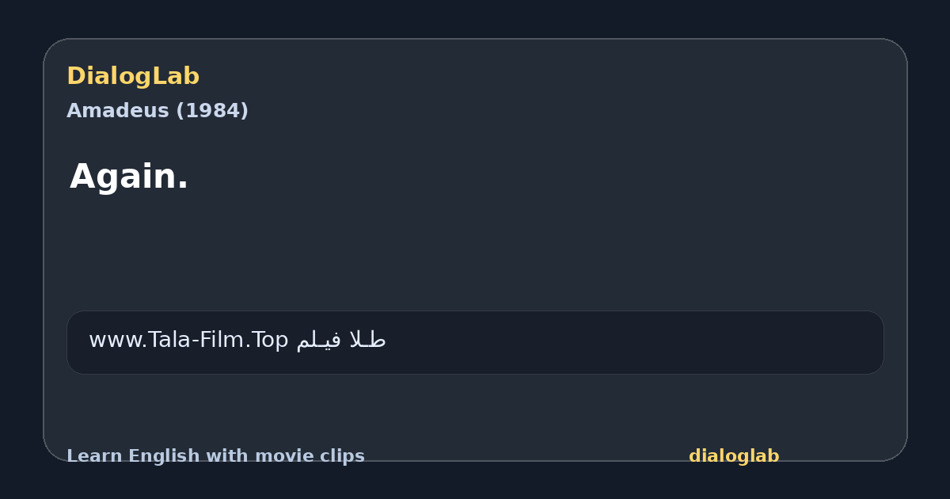Click the "Lab" part of DialogLab header

coord(177,77)
